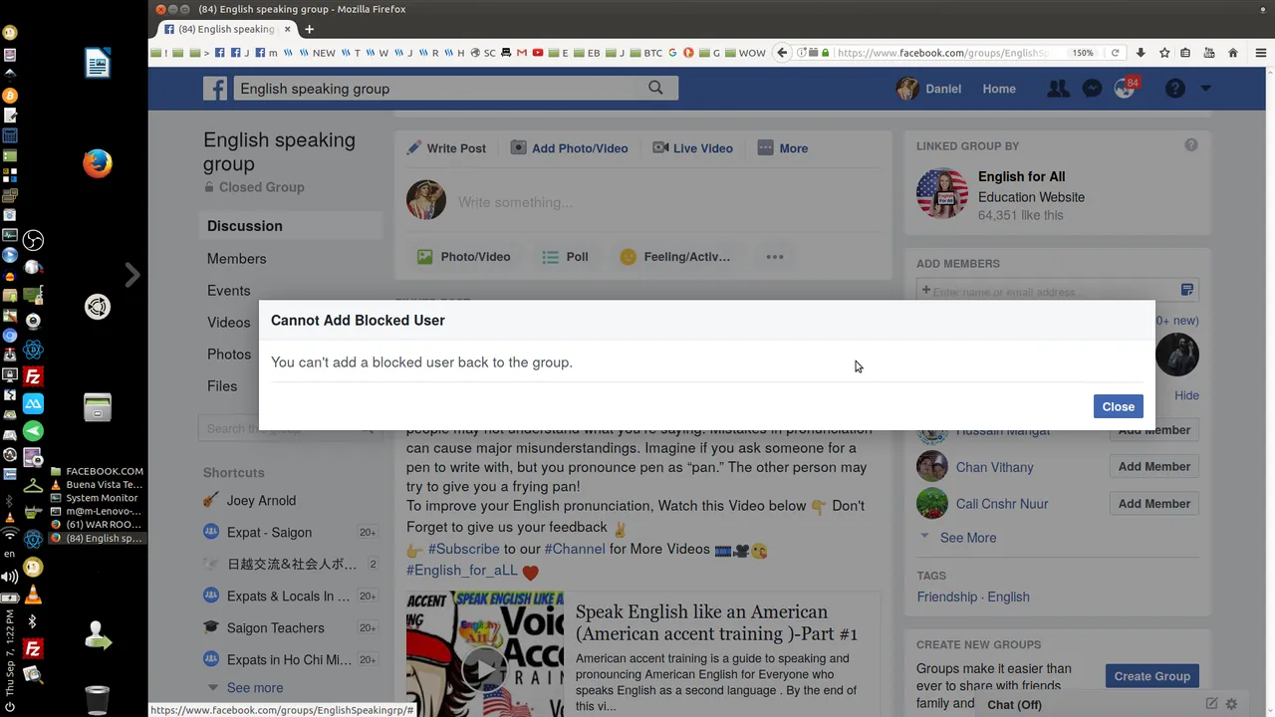The image size is (1275, 717).
Task: Click the Facebook logo icon
Action: click(215, 89)
